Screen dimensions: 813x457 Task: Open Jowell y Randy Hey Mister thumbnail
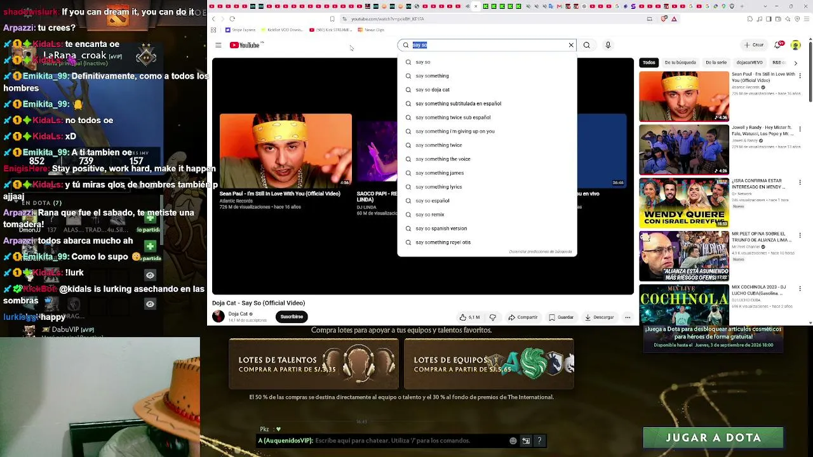pyautogui.click(x=684, y=150)
